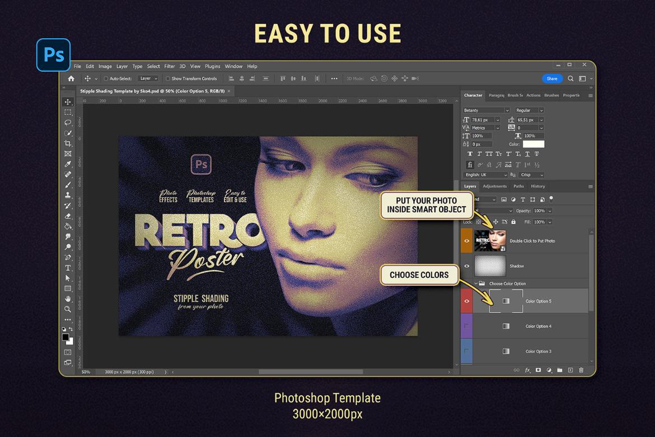Open the Crisp anti-aliasing dropdown
This screenshot has height=437, width=655.
click(x=531, y=175)
